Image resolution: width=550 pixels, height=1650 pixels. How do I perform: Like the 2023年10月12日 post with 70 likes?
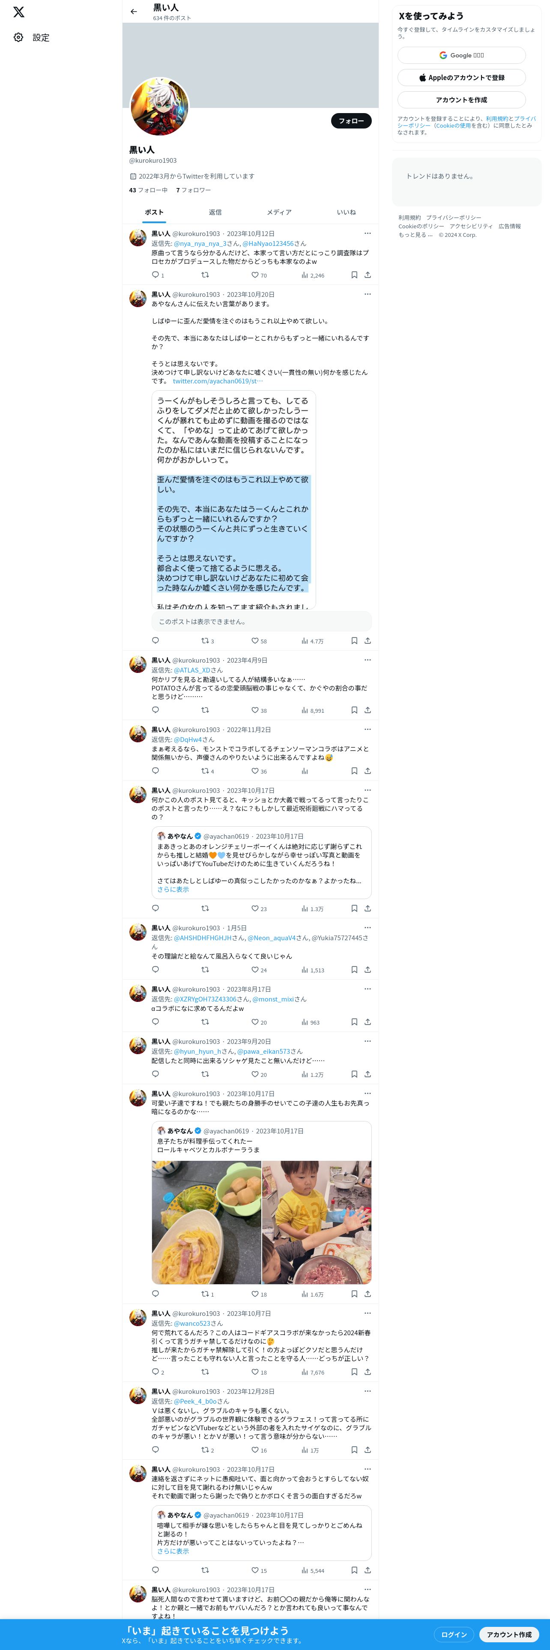[259, 275]
